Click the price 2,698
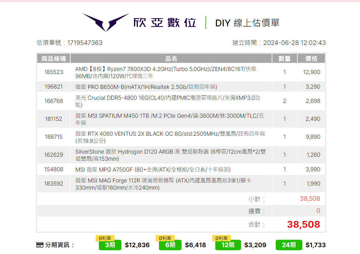The image size is (360, 254). point(313,101)
